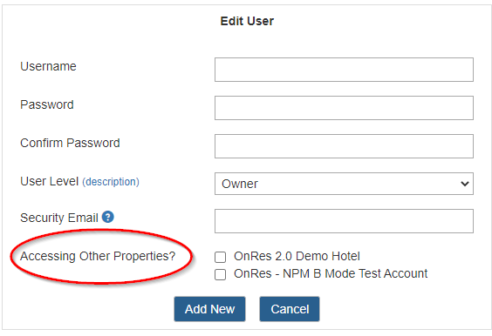Open the User Level description link
Screen dimensions: 492x336
111,182
